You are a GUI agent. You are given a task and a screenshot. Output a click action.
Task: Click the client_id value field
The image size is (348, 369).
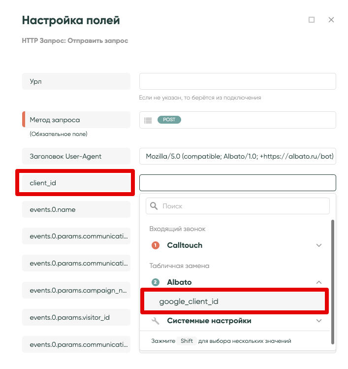(237, 183)
